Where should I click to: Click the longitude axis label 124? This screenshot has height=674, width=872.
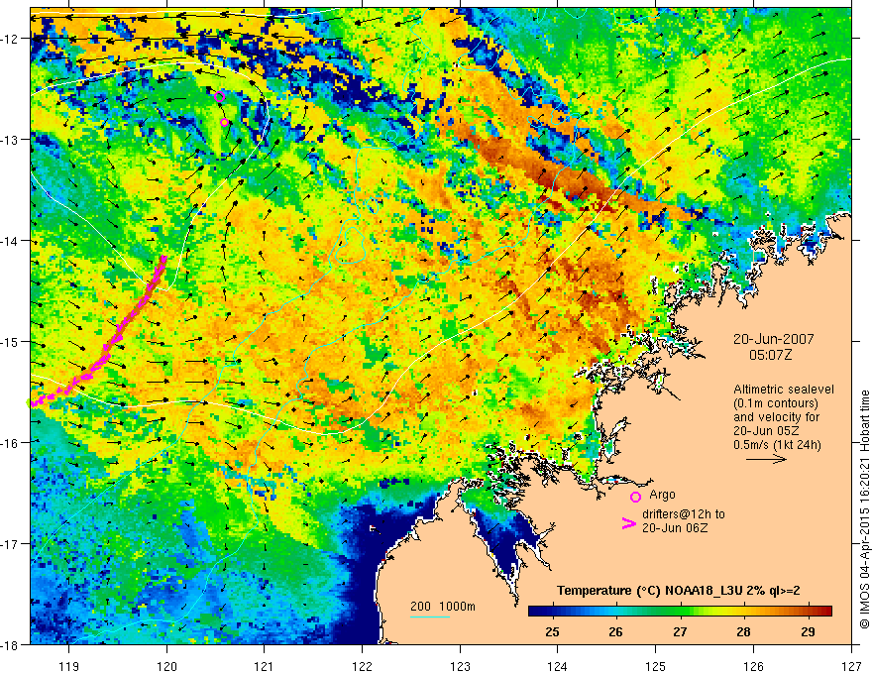(x=558, y=666)
